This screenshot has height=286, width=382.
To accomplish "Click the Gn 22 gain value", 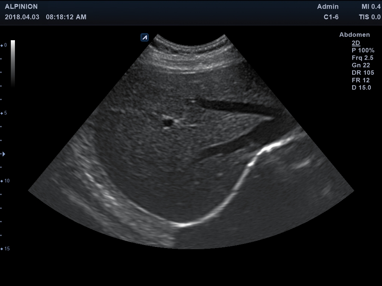I will point(361,65).
